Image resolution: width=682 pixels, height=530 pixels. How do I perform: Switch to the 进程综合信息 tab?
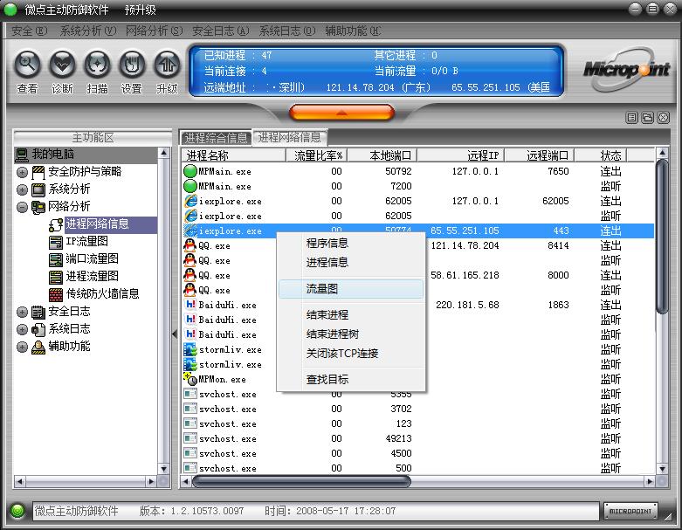217,138
